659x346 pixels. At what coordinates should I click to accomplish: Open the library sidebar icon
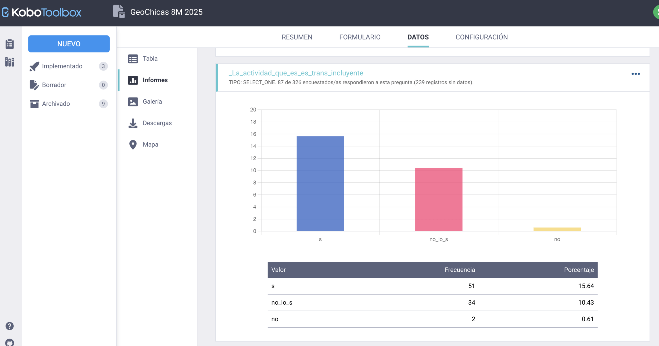(10, 62)
